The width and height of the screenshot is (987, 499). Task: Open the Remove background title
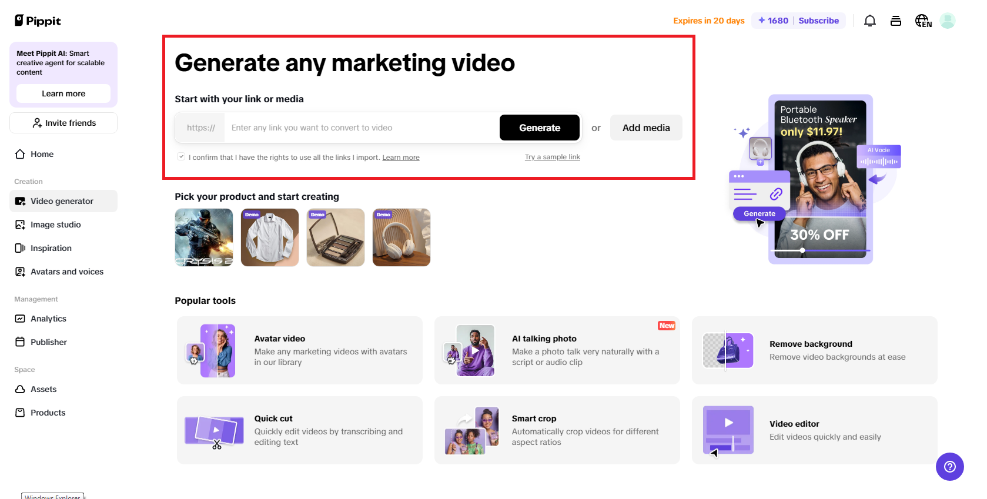pyautogui.click(x=811, y=344)
